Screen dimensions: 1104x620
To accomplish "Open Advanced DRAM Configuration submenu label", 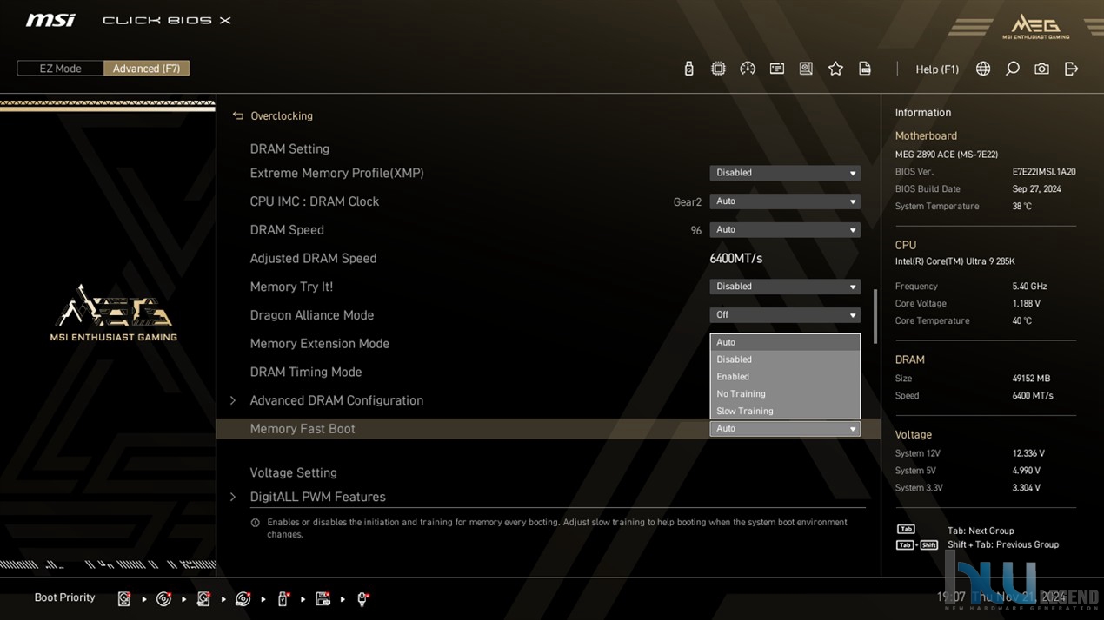I will [336, 400].
